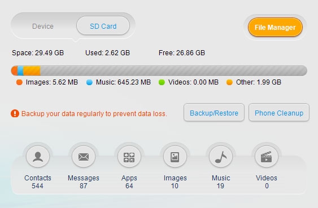The width and height of the screenshot is (318, 208).
Task: Open the Apps grid icon
Action: 129,156
